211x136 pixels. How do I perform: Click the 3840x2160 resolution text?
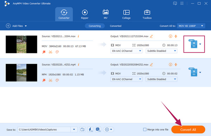click(x=55, y=46)
